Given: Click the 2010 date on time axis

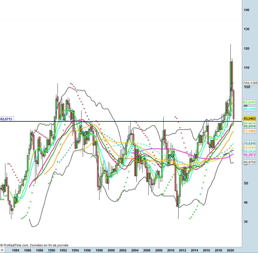Looking at the screenshot, I should tap(171, 250).
